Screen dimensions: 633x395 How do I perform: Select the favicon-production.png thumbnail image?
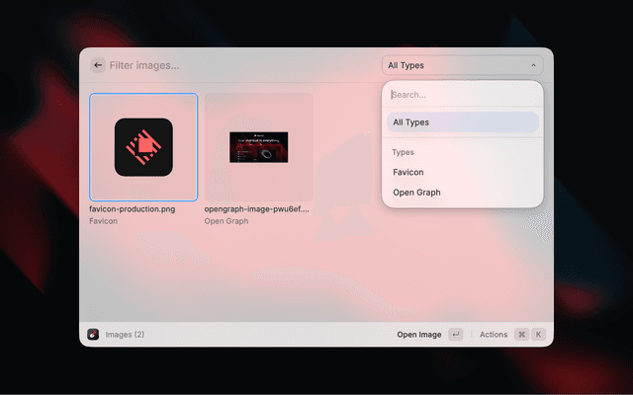tap(143, 147)
